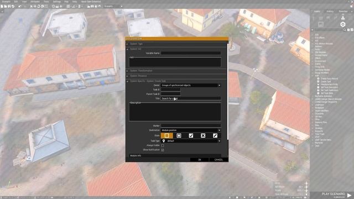Select Set Task Destination module
354x199 pixels.
(x=330, y=90)
